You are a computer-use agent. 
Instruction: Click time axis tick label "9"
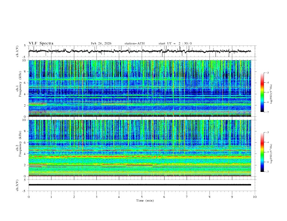pyautogui.click(x=232, y=197)
